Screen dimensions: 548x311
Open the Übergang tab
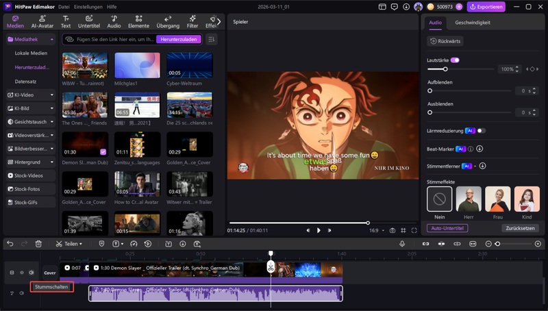coord(168,22)
